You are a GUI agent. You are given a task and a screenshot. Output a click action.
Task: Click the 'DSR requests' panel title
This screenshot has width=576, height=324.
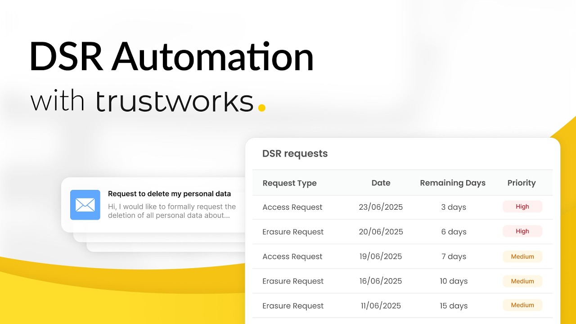point(295,153)
